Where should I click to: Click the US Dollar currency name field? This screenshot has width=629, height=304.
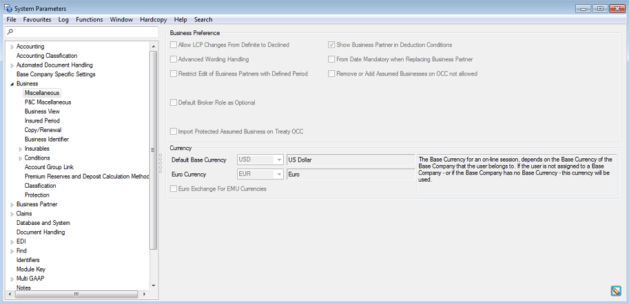pyautogui.click(x=351, y=160)
